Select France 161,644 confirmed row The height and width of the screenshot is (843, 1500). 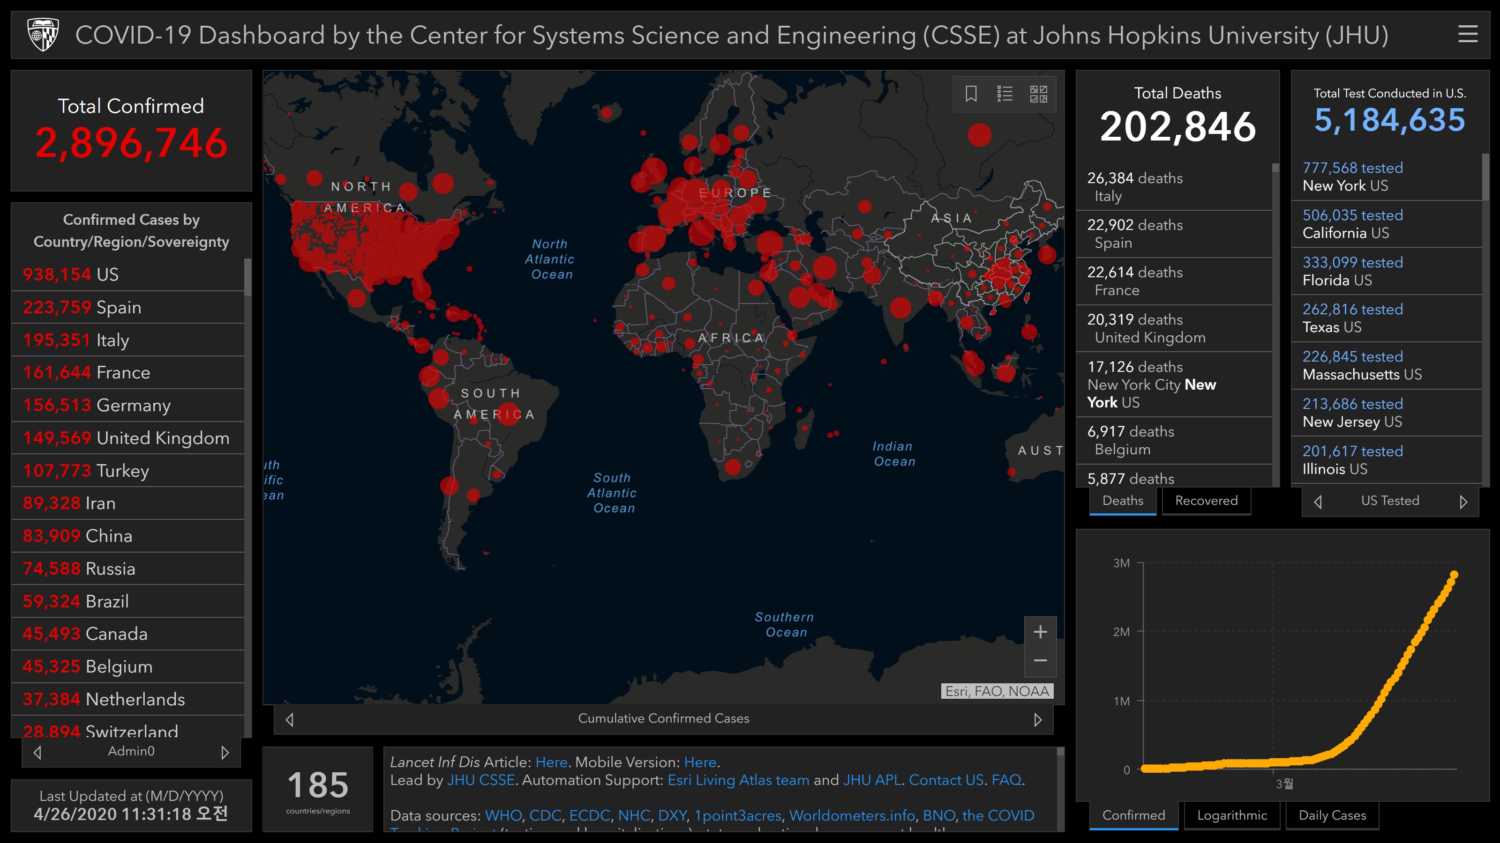(127, 372)
